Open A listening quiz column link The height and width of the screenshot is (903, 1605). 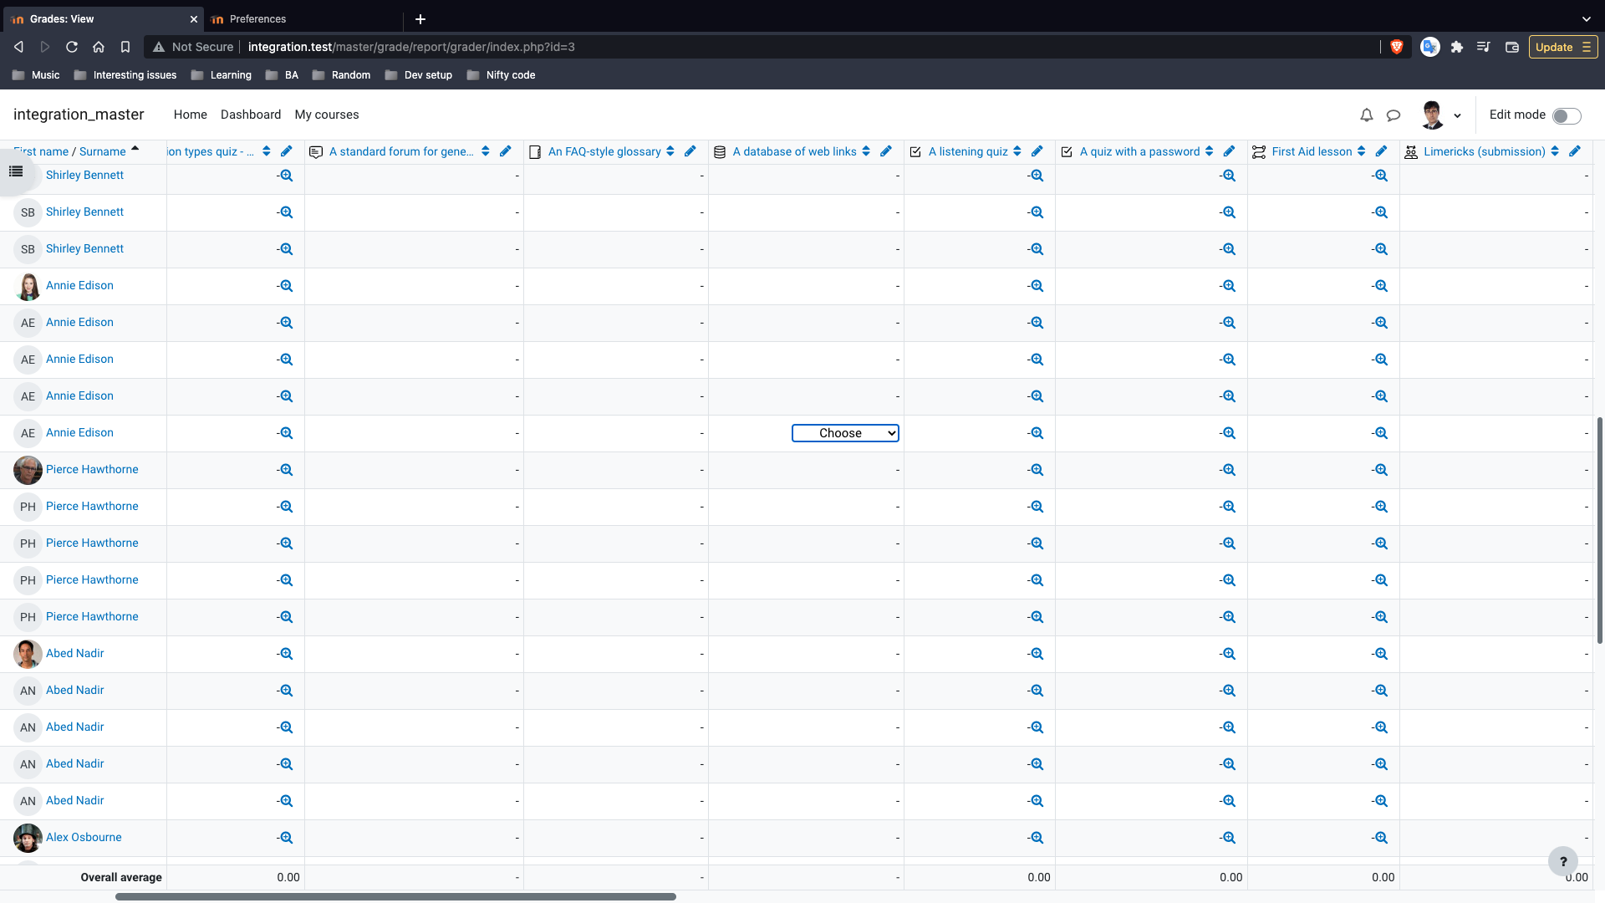click(968, 151)
